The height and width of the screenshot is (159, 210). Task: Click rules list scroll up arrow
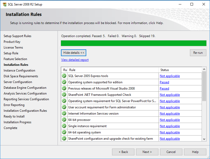point(204,69)
